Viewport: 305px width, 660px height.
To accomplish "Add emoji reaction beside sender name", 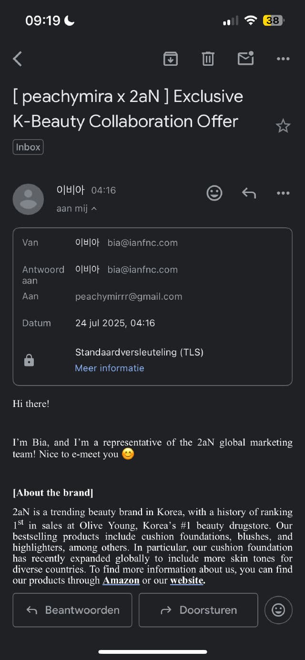I will 214,193.
